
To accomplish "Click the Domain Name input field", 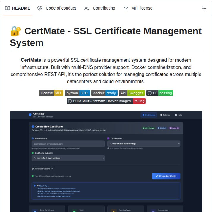I will point(68,144).
